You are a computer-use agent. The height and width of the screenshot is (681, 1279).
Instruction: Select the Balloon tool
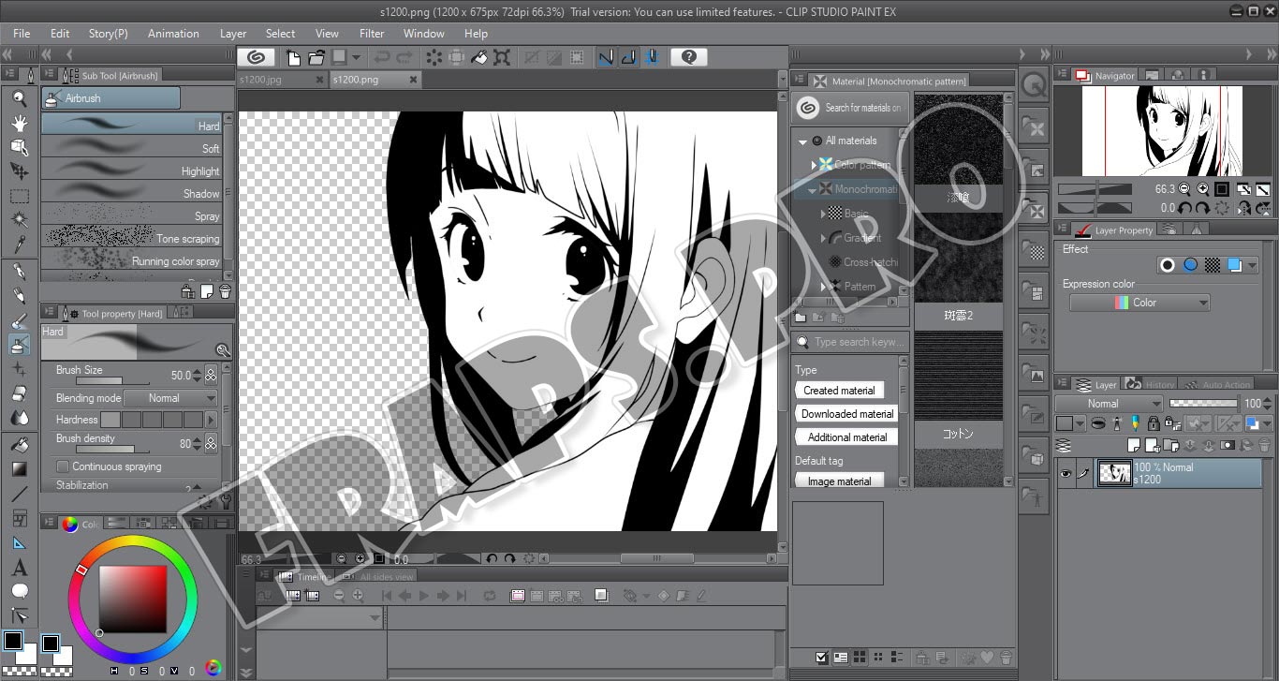pos(19,591)
